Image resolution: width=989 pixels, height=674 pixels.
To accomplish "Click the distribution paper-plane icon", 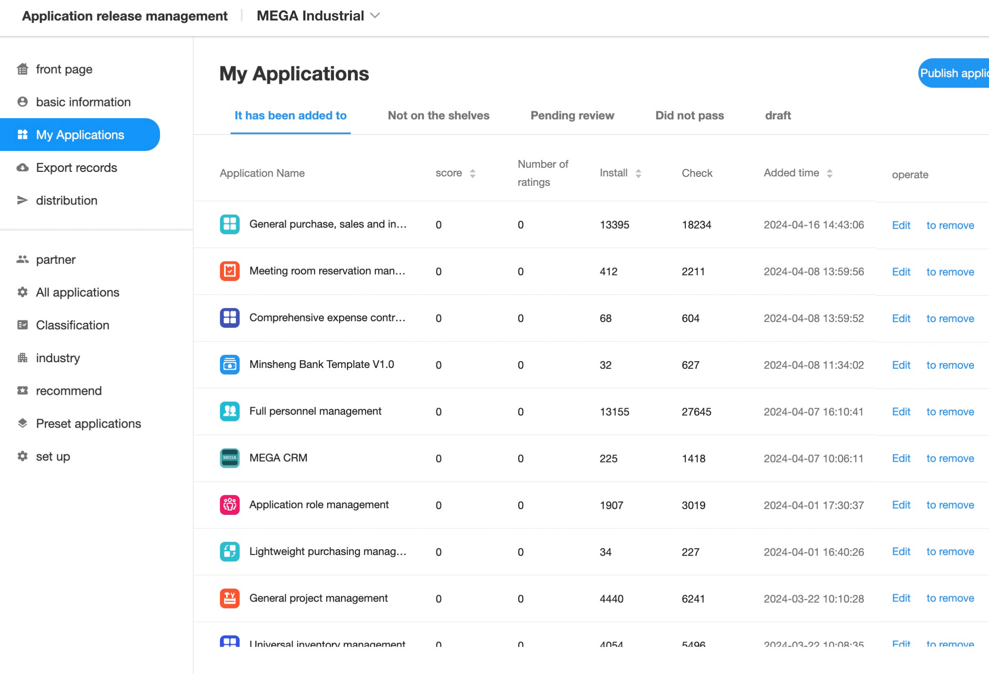I will [x=23, y=201].
